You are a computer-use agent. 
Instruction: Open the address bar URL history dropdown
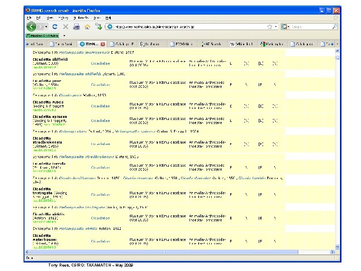(276, 27)
